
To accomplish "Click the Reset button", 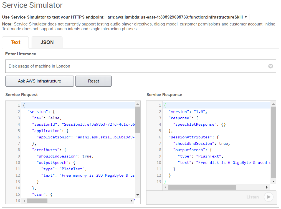I will tap(93, 81).
